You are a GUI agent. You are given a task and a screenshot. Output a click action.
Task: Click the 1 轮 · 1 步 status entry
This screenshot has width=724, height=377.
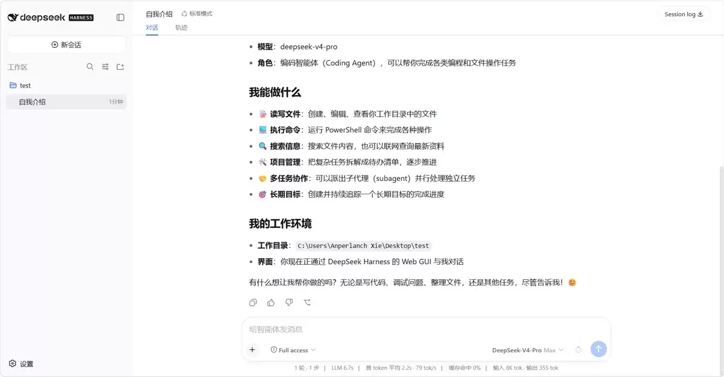(306, 368)
